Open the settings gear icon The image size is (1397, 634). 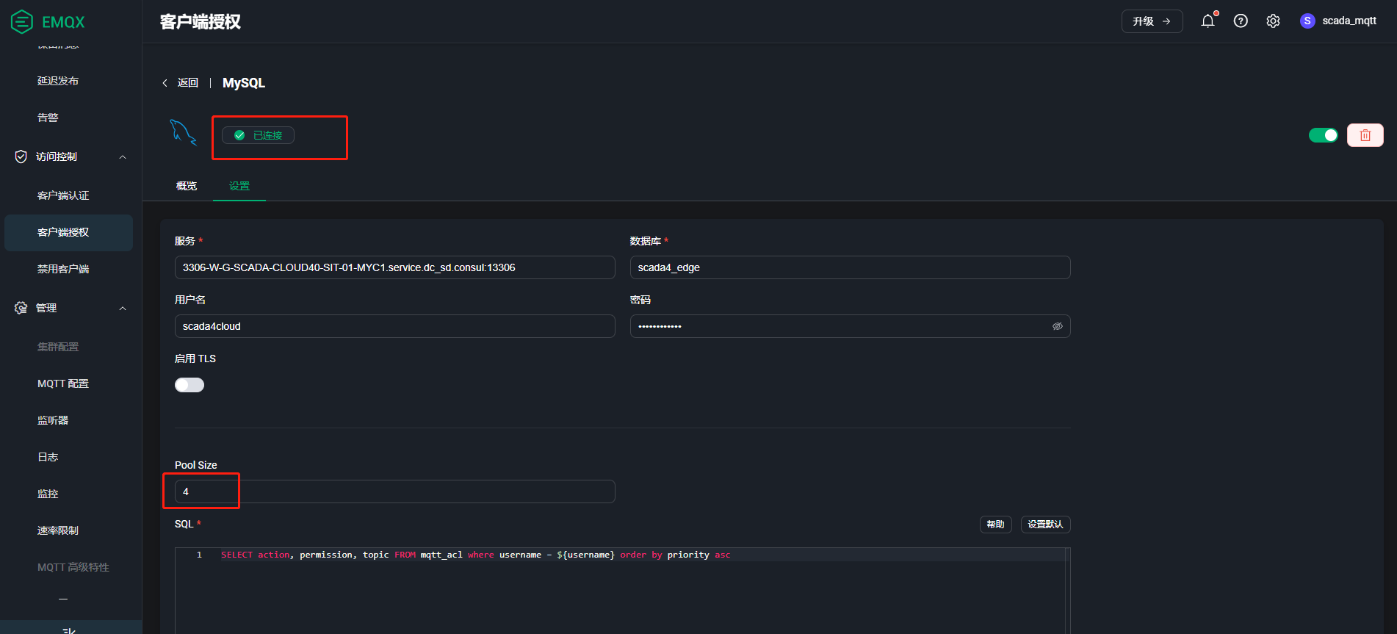(x=1273, y=21)
